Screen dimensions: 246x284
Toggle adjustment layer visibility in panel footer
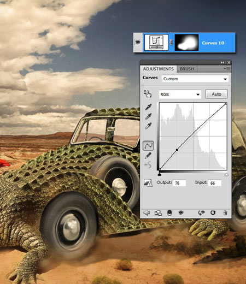click(181, 212)
